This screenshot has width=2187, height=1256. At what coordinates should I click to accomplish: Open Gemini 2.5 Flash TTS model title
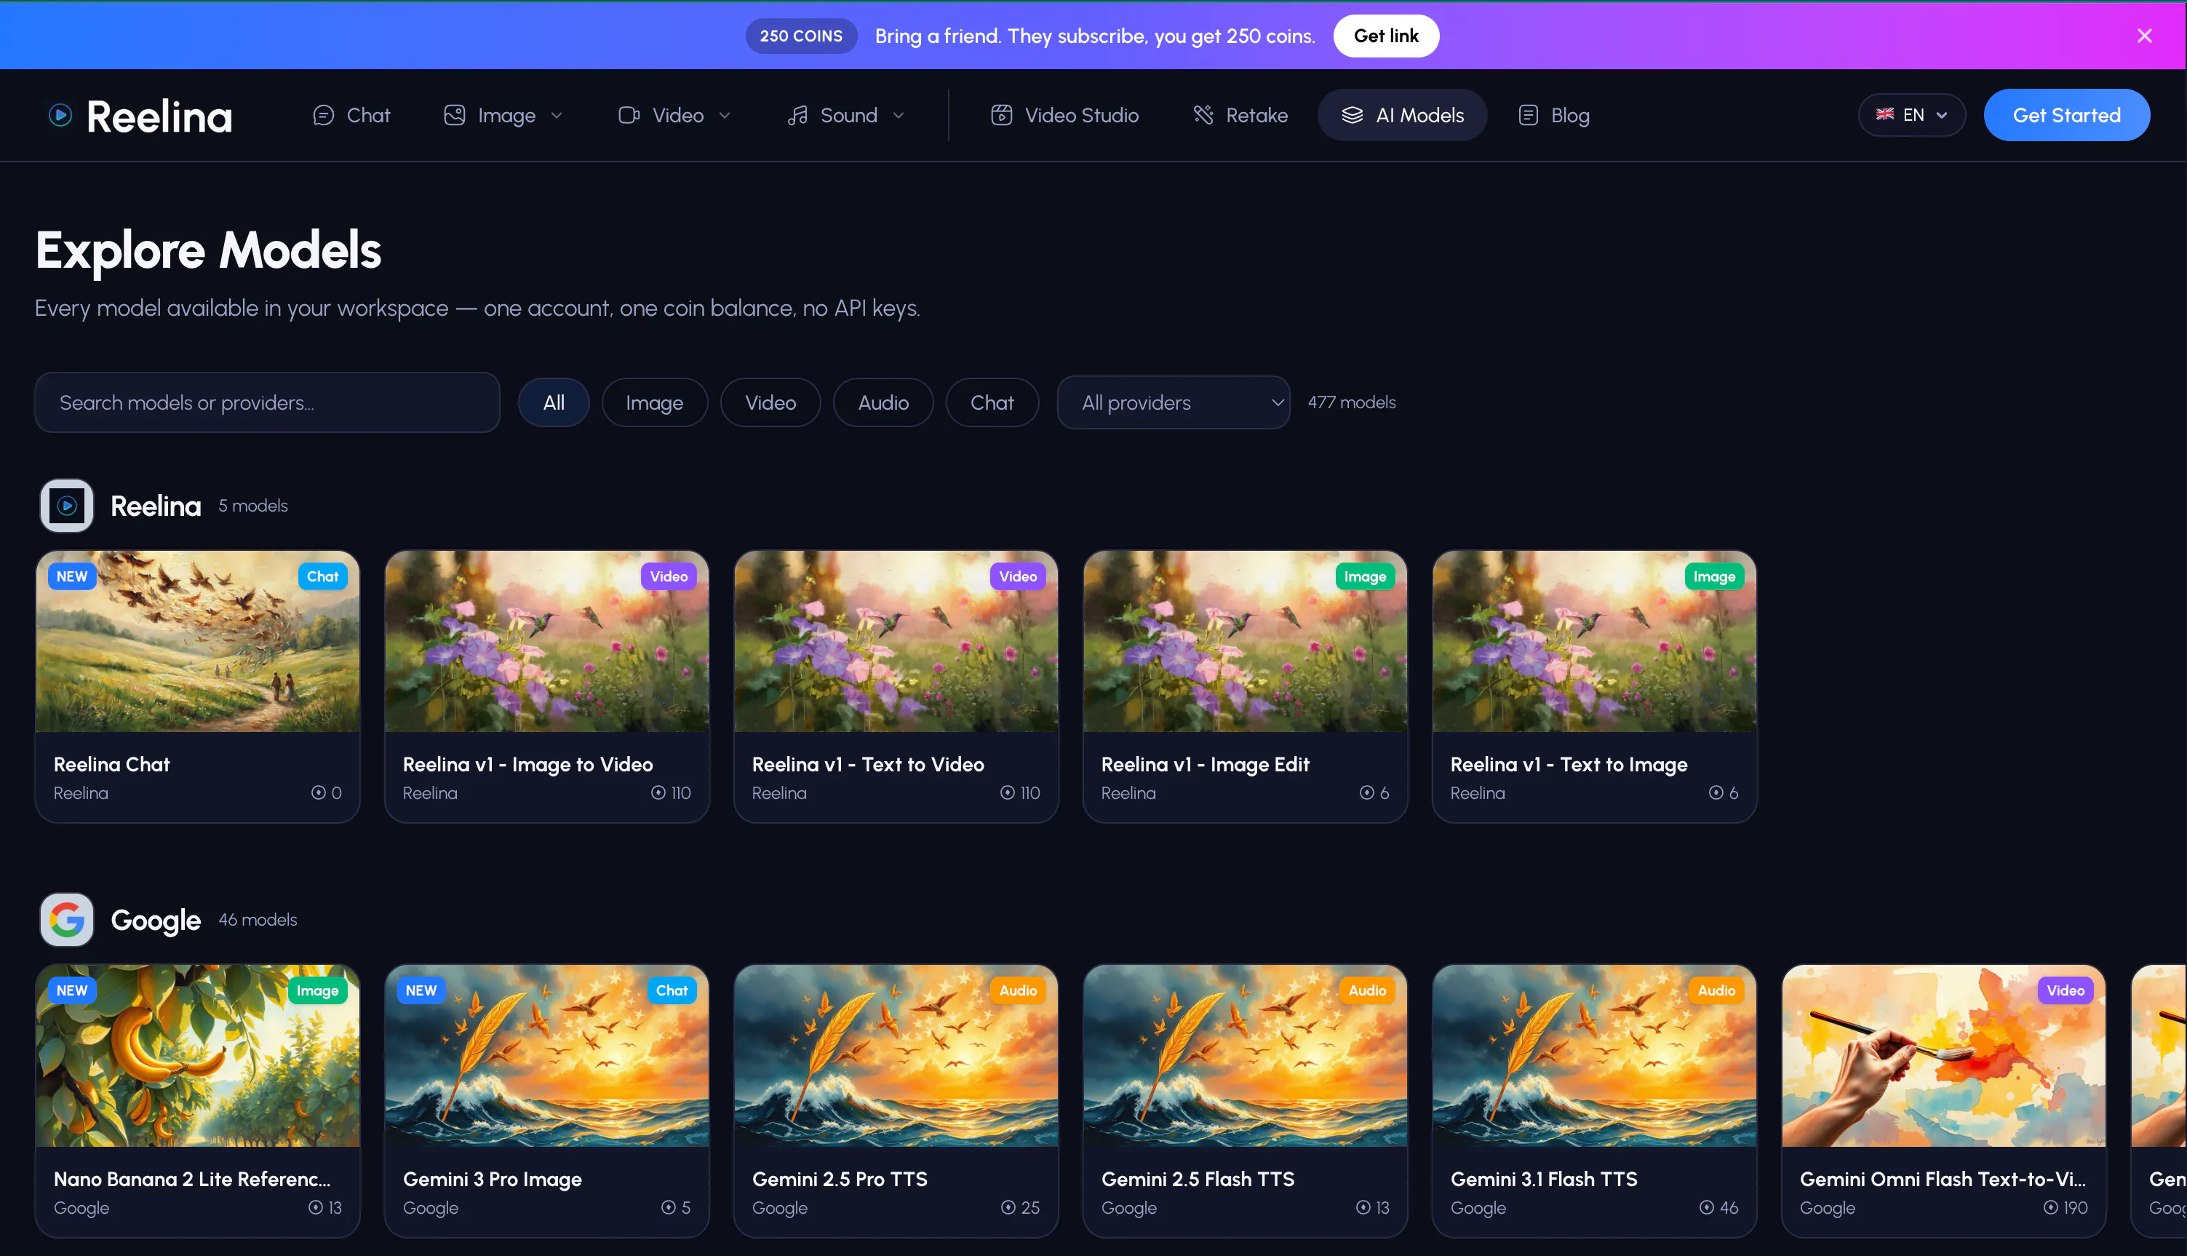tap(1197, 1178)
